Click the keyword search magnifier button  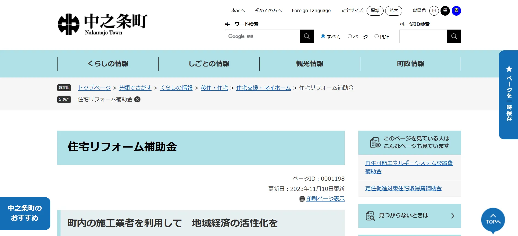coord(307,36)
